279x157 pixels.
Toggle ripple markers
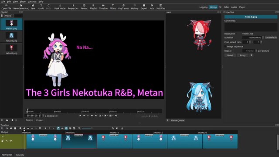(x=74, y=128)
